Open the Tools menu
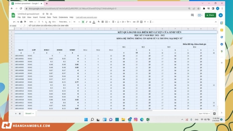The image size is (233, 131). pyautogui.click(x=55, y=17)
